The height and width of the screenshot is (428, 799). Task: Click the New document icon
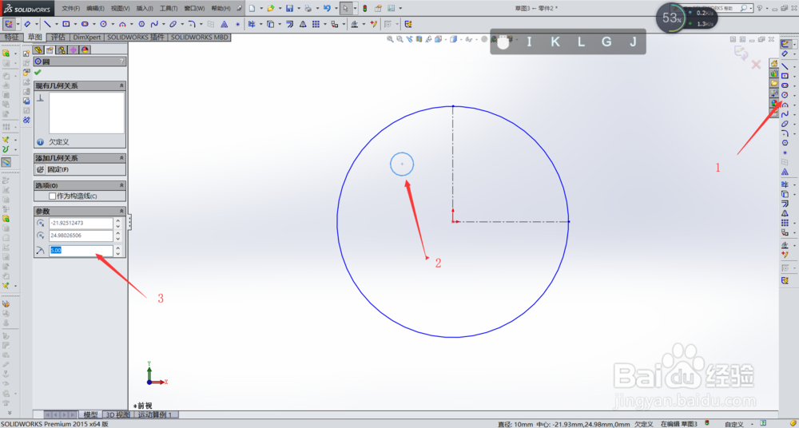coord(252,8)
